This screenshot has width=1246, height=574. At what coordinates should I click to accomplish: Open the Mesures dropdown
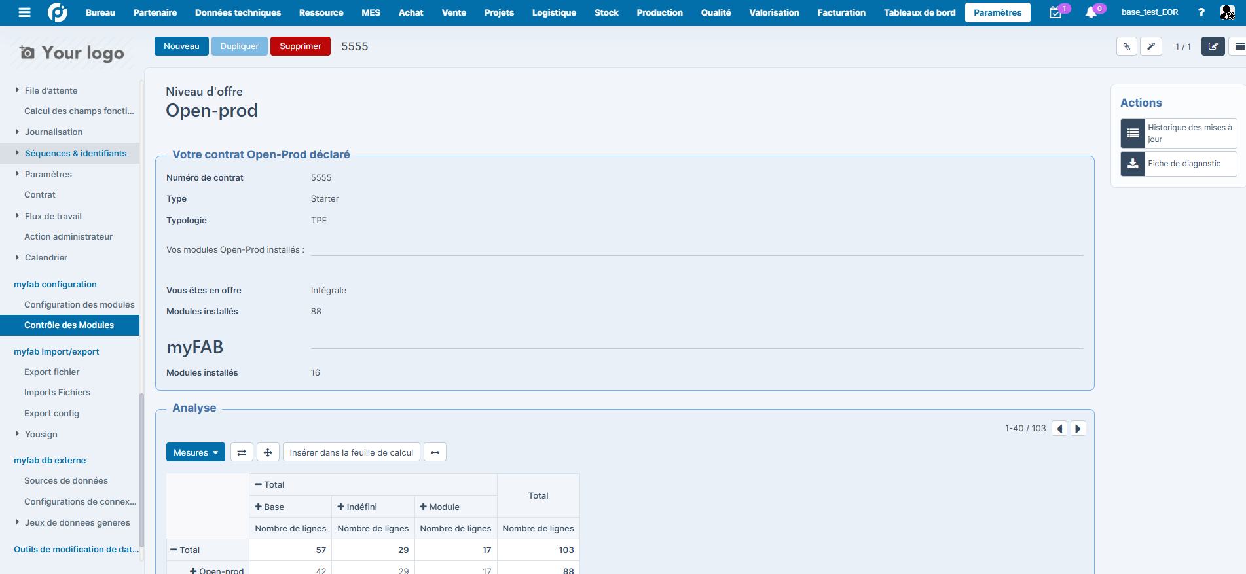pos(196,452)
